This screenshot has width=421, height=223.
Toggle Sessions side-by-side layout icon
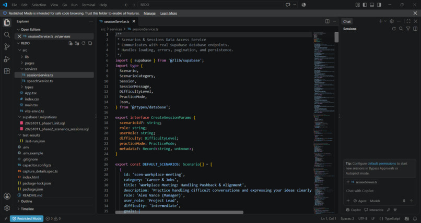(x=415, y=29)
